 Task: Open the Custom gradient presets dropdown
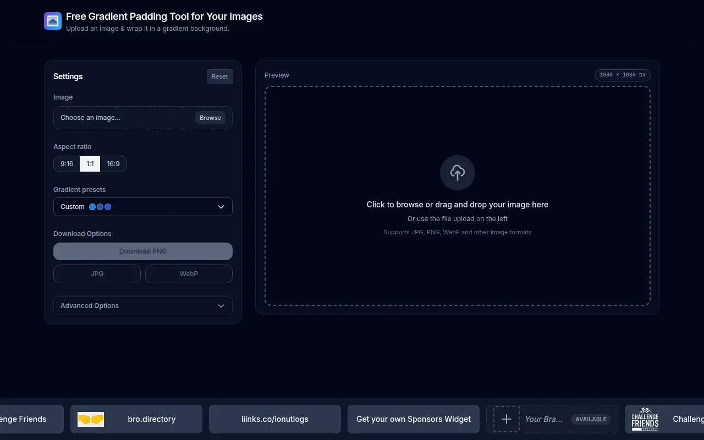tap(143, 207)
